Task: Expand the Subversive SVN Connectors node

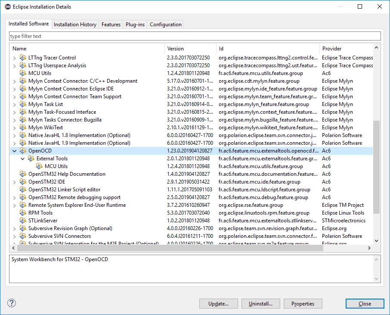Action: tap(15, 236)
